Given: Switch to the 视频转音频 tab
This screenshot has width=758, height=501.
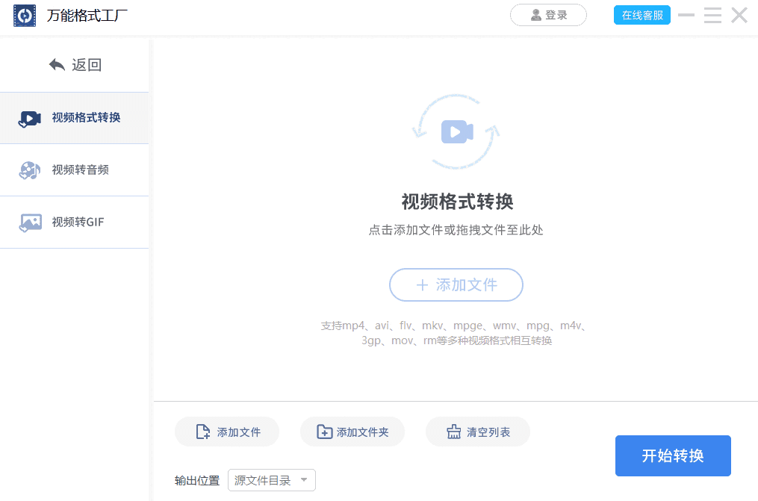Looking at the screenshot, I should pos(75,169).
